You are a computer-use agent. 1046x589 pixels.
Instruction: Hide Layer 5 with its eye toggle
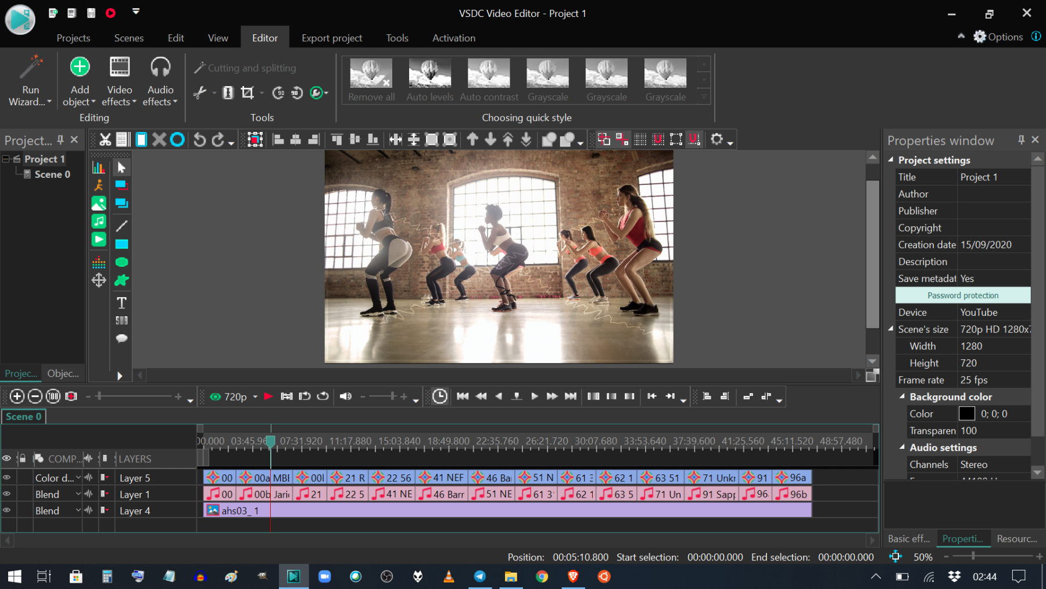click(x=6, y=477)
